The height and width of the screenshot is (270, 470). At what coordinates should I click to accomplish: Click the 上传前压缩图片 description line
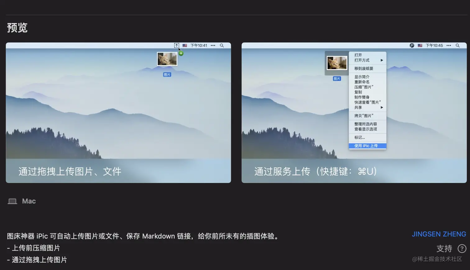click(34, 248)
